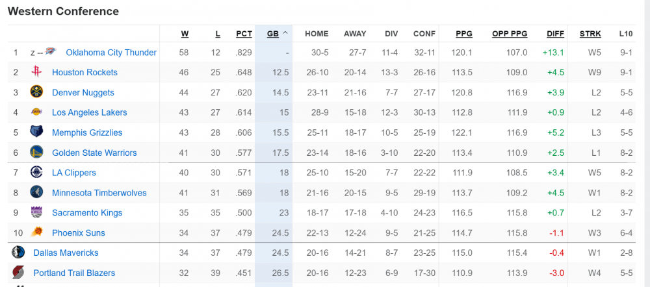Click the Portland Trail Blazers logo
The width and height of the screenshot is (650, 287).
point(18,273)
